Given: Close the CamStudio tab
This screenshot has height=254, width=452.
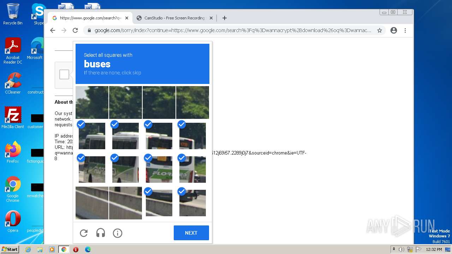Looking at the screenshot, I should (211, 18).
